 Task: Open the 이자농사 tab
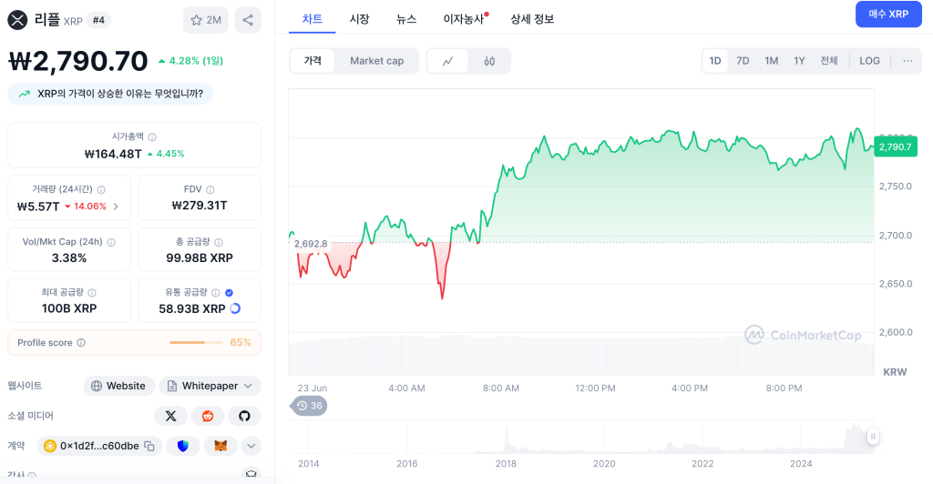[464, 19]
